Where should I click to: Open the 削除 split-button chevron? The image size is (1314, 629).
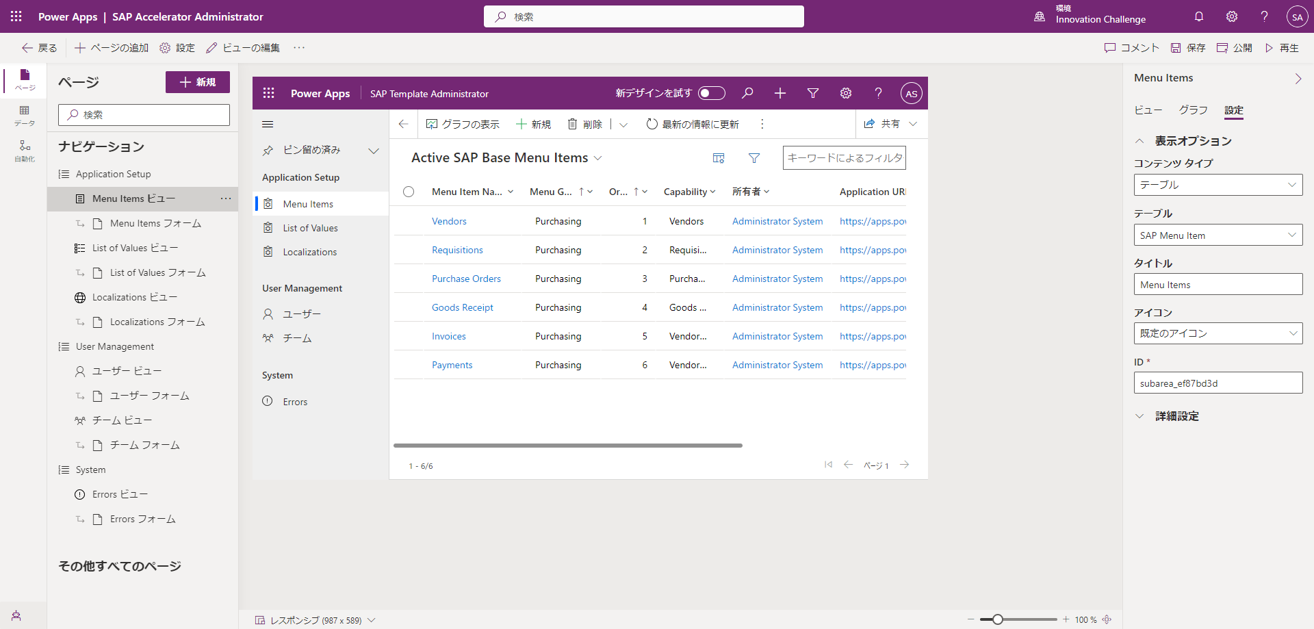pos(623,125)
